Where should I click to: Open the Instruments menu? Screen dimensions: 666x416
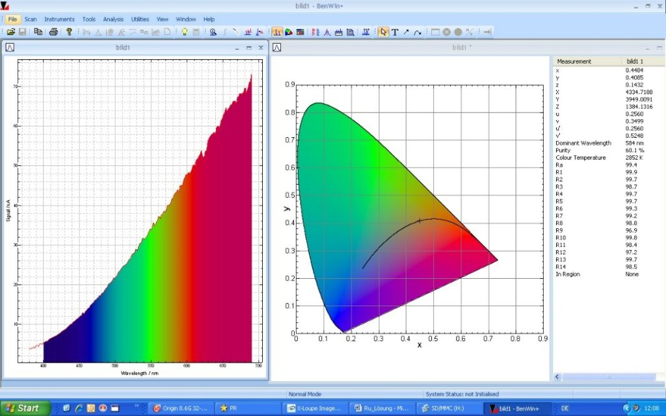59,19
